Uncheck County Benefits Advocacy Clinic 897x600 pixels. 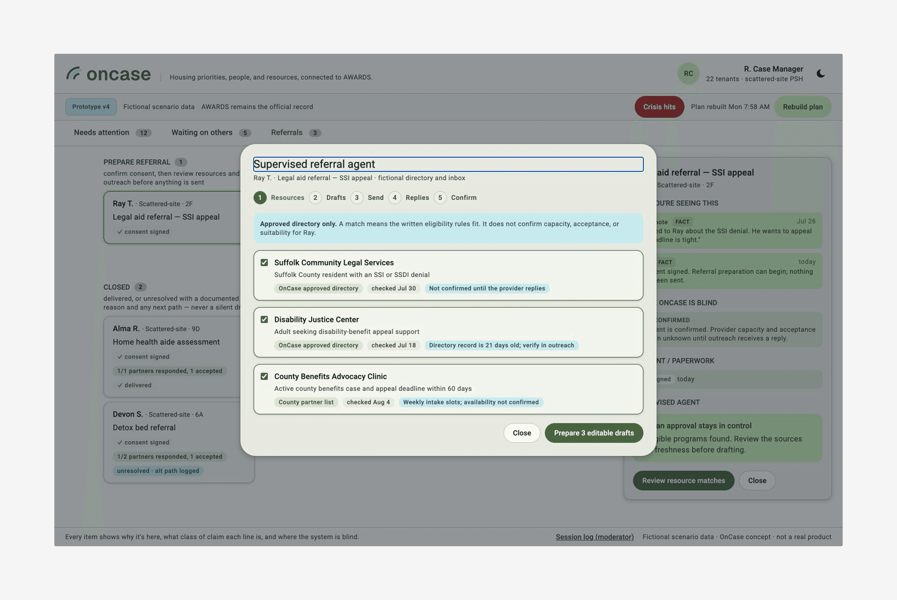pyautogui.click(x=264, y=376)
